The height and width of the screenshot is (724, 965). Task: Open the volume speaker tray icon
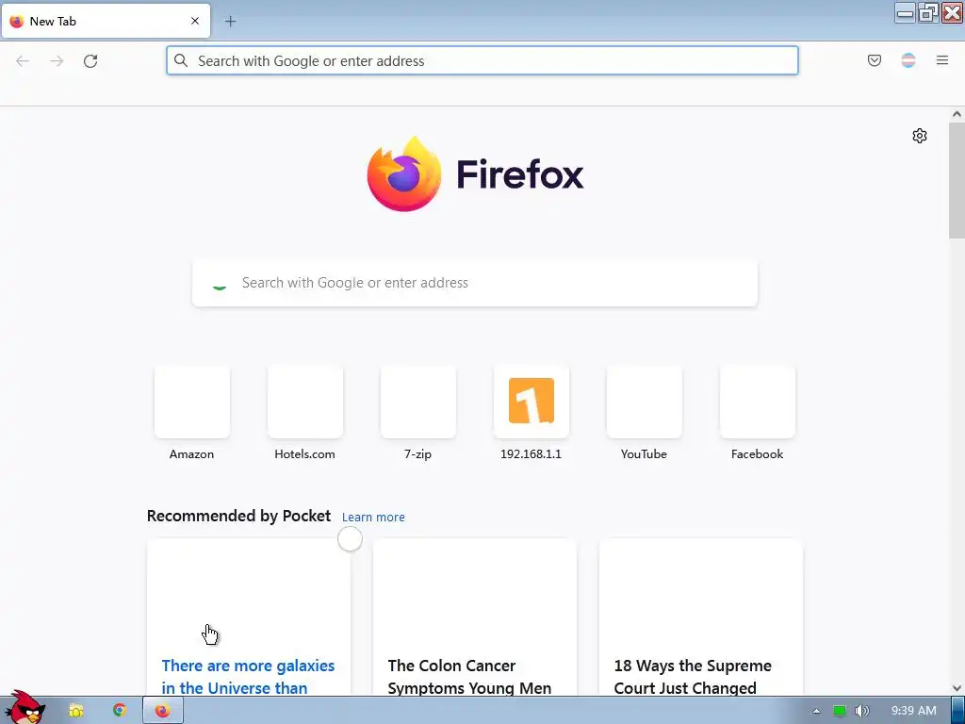(862, 711)
